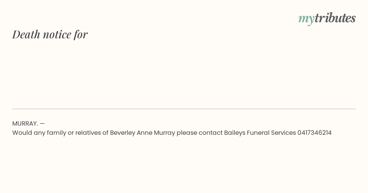Select the "Death notice for" heading
Image resolution: width=368 pixels, height=193 pixels.
click(x=50, y=34)
